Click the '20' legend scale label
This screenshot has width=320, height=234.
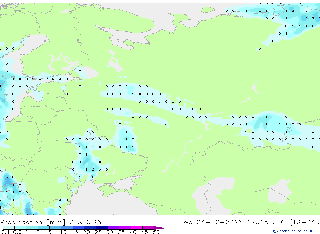click(x=86, y=232)
